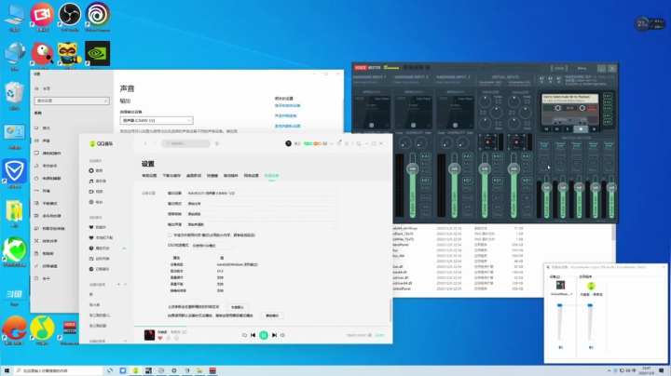Toggle A1 routing on Voicemeeter AUX virtual input
Viewport: 671px width, 376px height.
[x=527, y=156]
